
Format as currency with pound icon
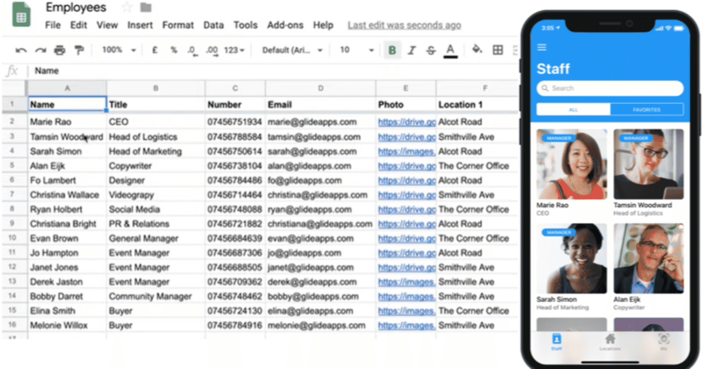point(155,50)
